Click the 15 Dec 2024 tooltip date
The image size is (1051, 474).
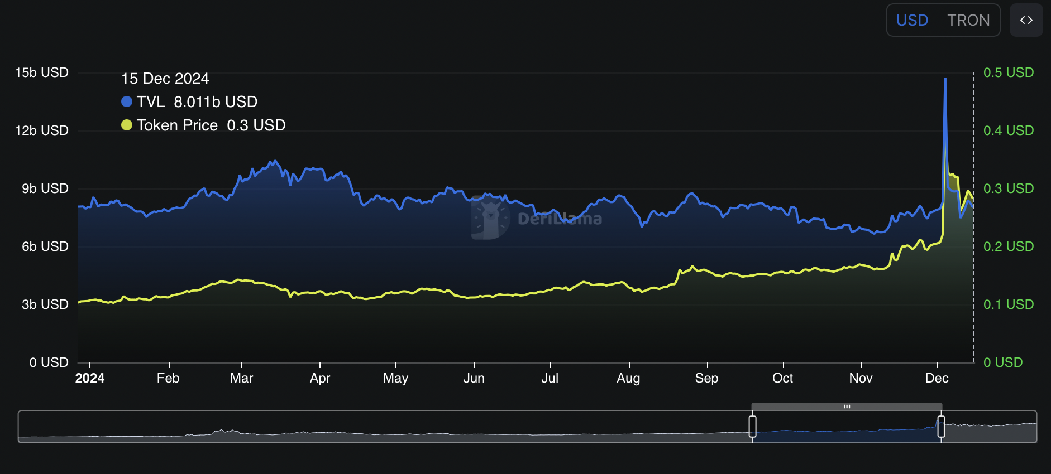pyautogui.click(x=165, y=79)
